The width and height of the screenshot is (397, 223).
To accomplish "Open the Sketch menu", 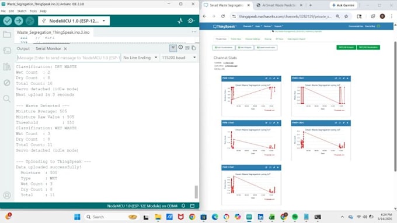I will [x=22, y=11].
